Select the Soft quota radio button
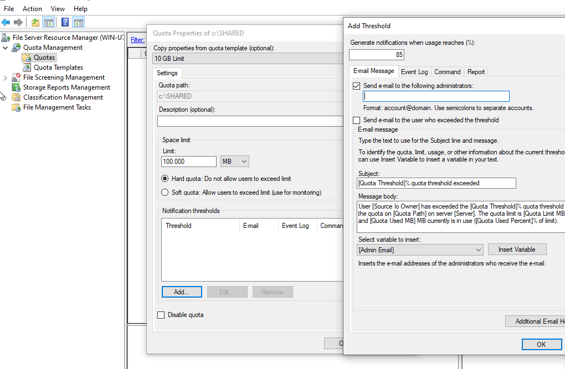Image resolution: width=565 pixels, height=369 pixels. (x=165, y=193)
